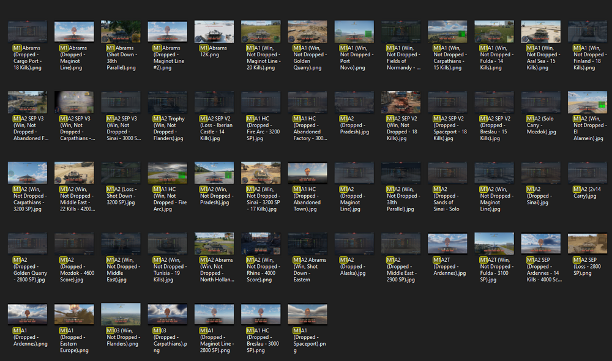
Task: Select the M1 Abrams Cargo Port 18 Kills thumbnail
Action: click(28, 32)
